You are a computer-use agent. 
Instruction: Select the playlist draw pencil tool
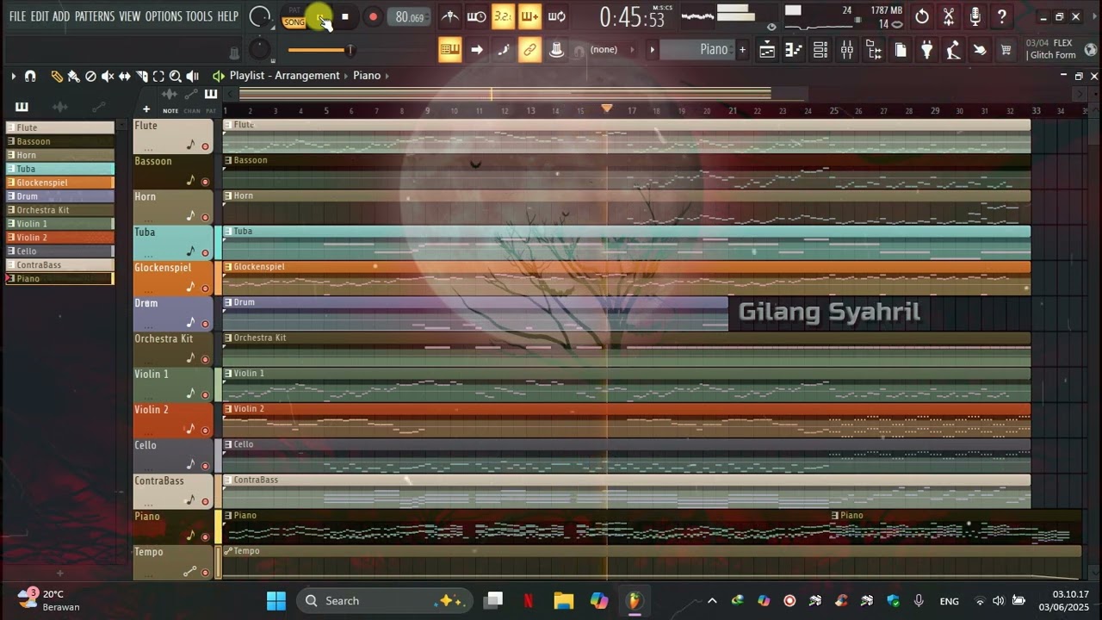click(57, 77)
